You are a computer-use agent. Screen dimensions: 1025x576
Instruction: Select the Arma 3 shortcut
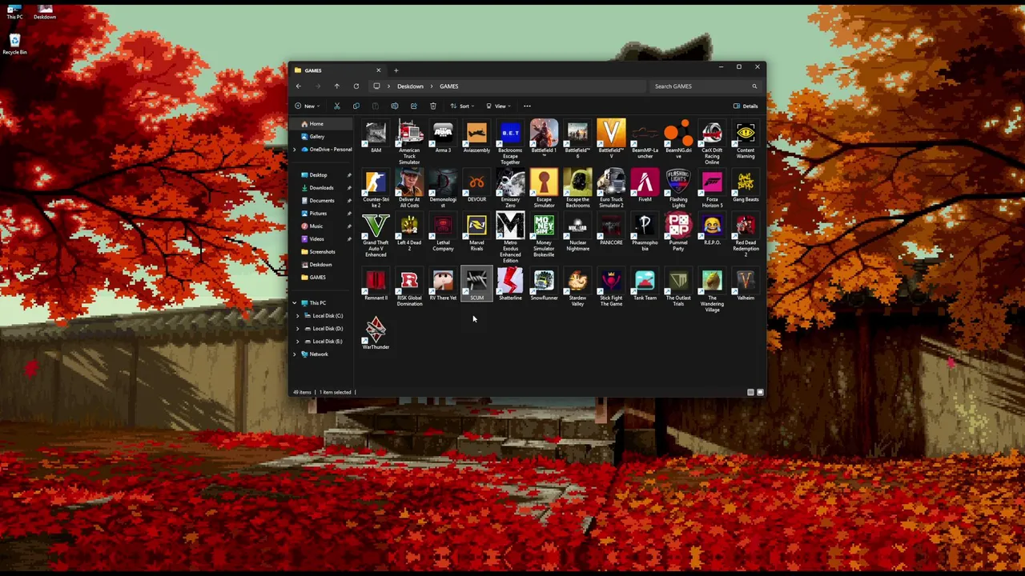(443, 136)
